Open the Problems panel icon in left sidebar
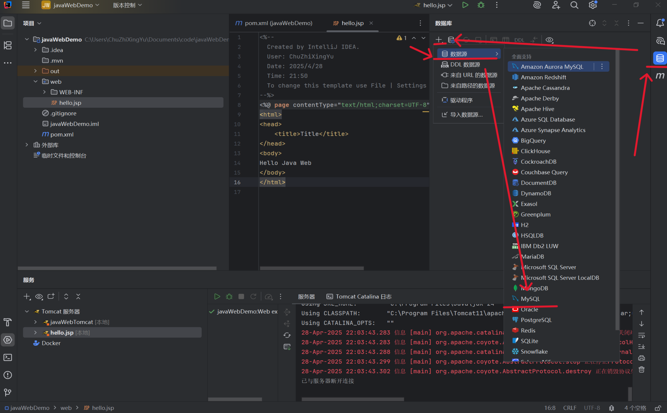Image resolution: width=667 pixels, height=413 pixels. coord(8,375)
